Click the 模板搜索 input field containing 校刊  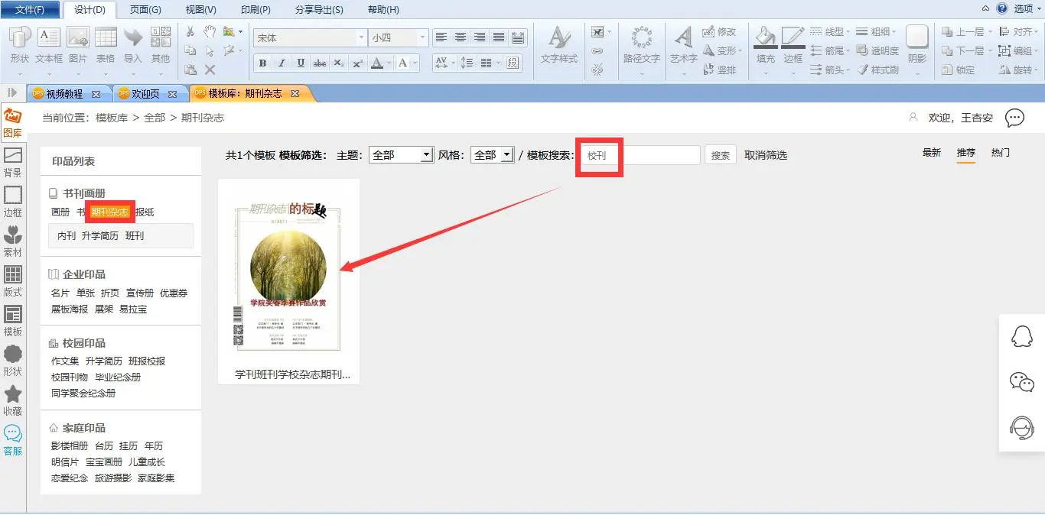point(640,155)
